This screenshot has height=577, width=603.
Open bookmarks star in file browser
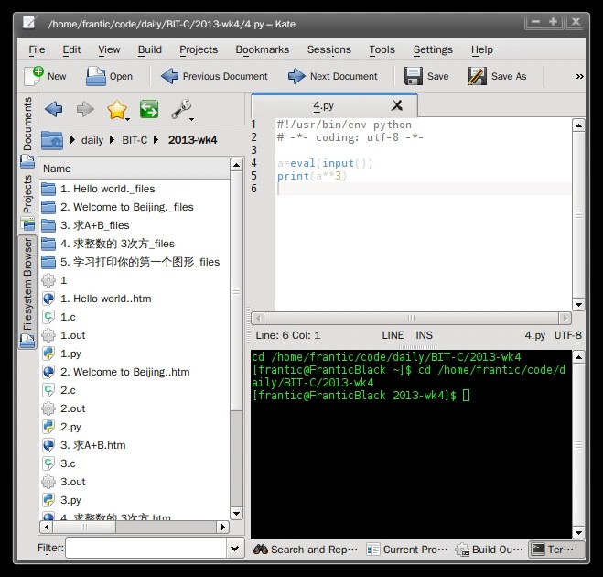pos(117,110)
